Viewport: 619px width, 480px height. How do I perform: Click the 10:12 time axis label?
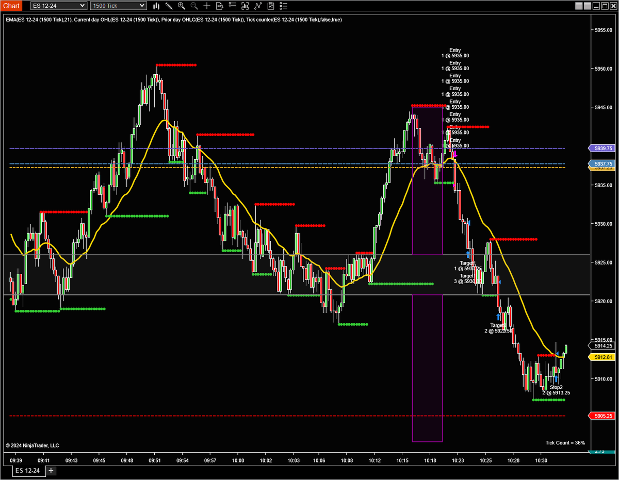pos(374,460)
